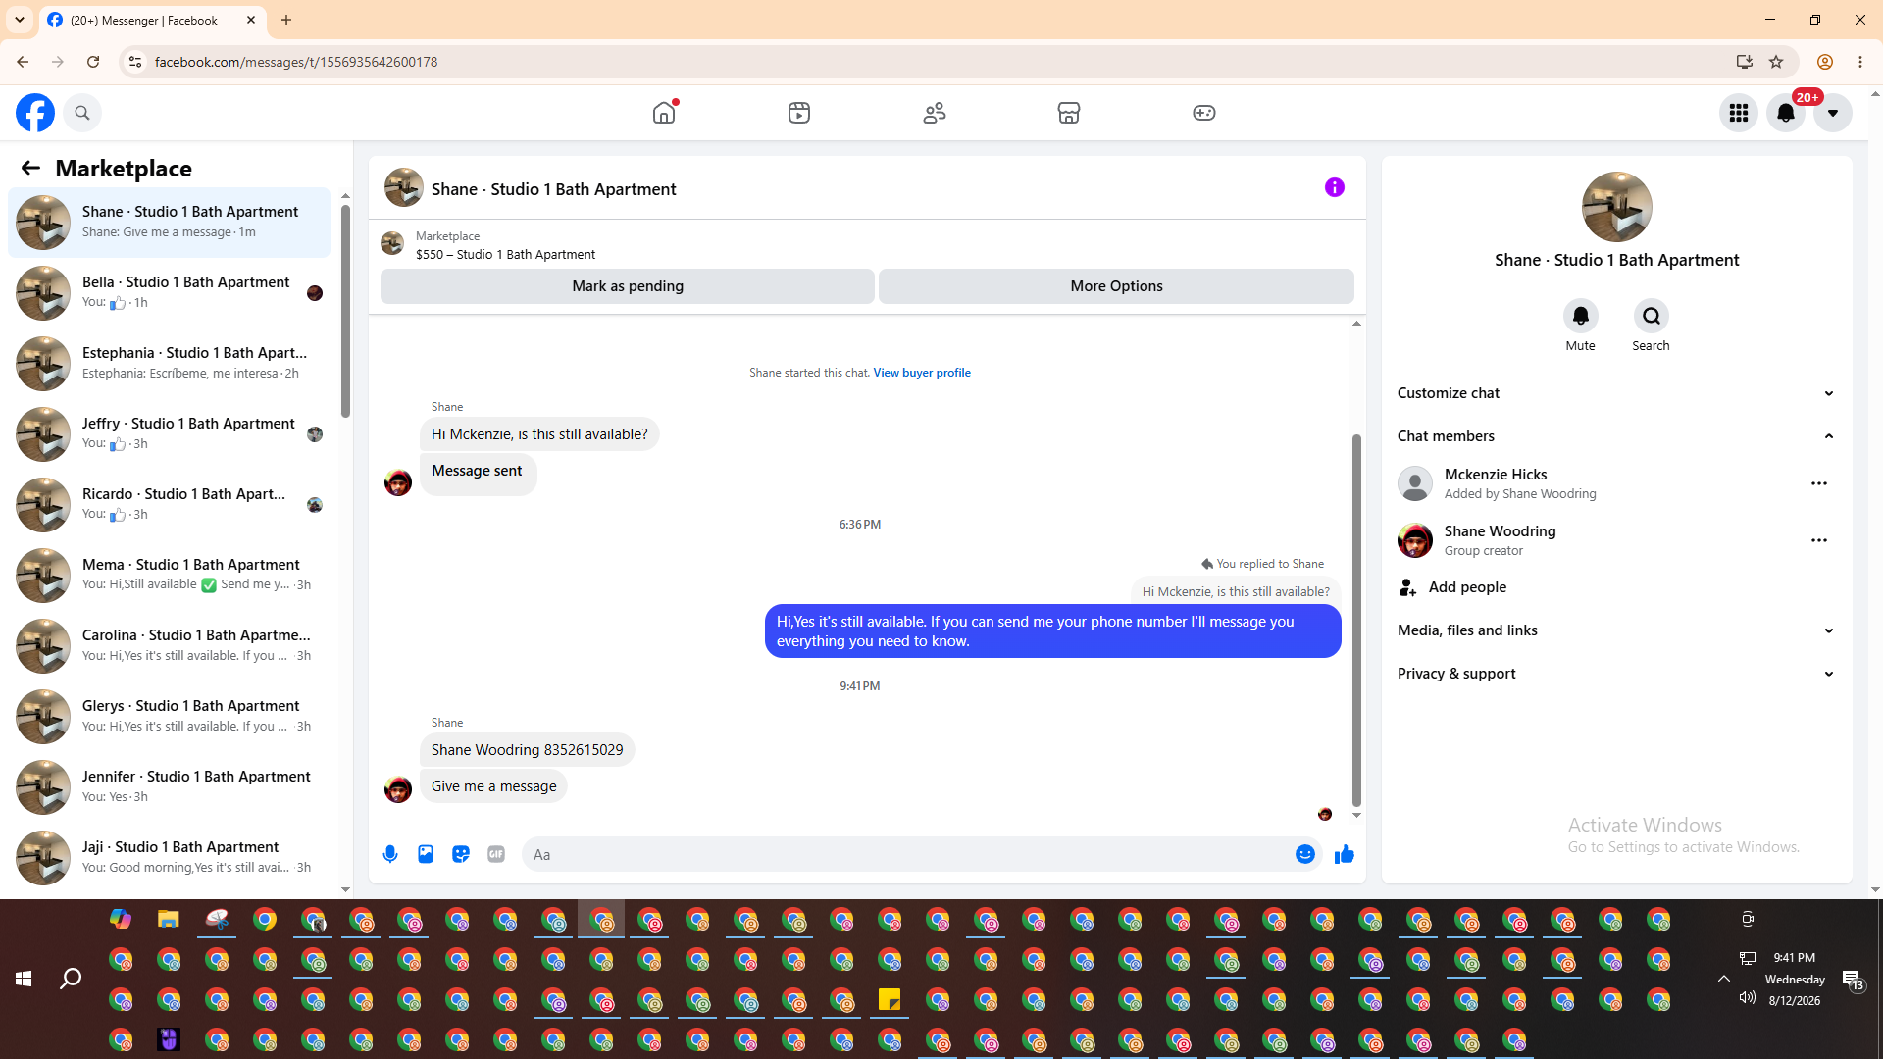Screen dimensions: 1883x1059
Task: Click the message 'Shane Woodring 8352615029'
Action: click(x=528, y=750)
